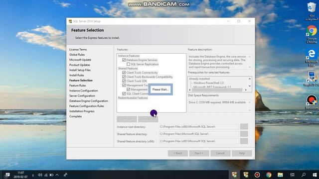Click the Instance root directory path field

[x=199, y=127]
